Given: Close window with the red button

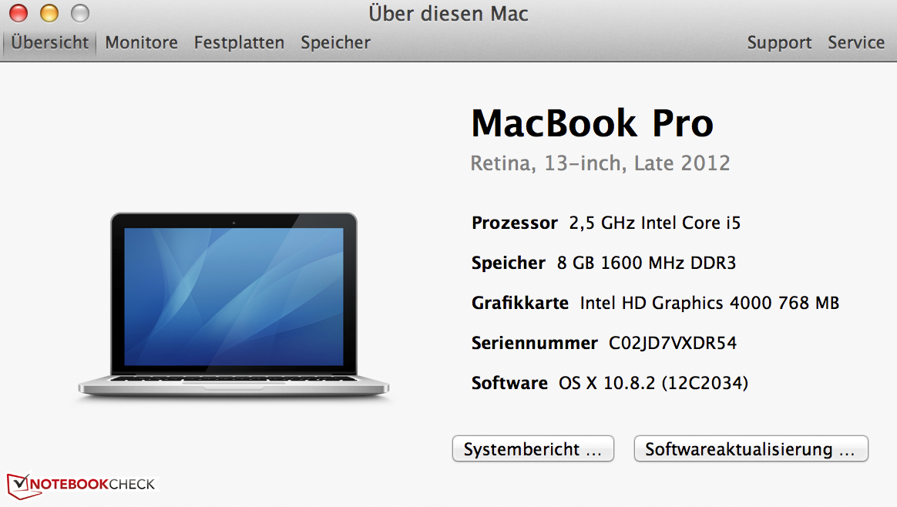Looking at the screenshot, I should 18,13.
